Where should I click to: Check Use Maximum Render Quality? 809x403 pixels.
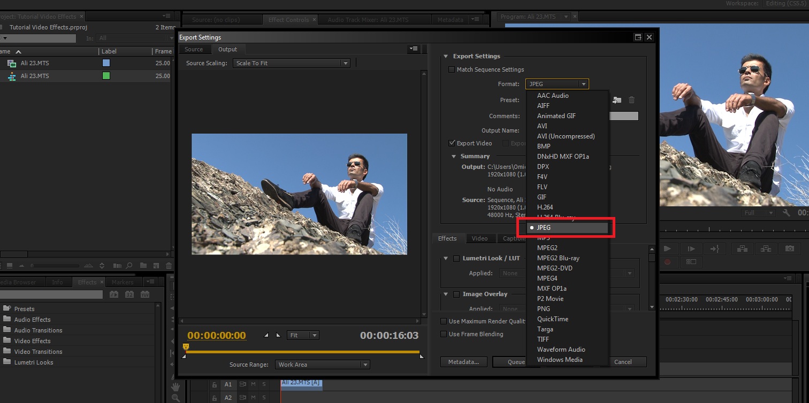click(x=444, y=321)
